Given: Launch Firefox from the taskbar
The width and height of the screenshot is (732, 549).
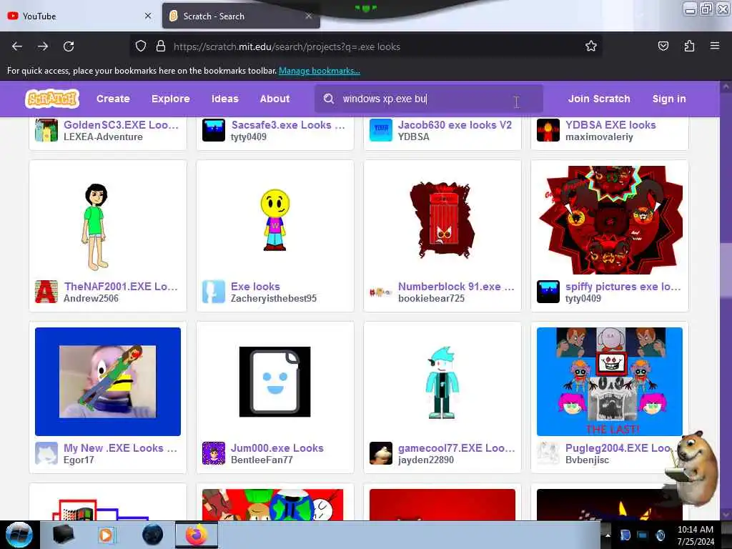Looking at the screenshot, I should pos(197,535).
